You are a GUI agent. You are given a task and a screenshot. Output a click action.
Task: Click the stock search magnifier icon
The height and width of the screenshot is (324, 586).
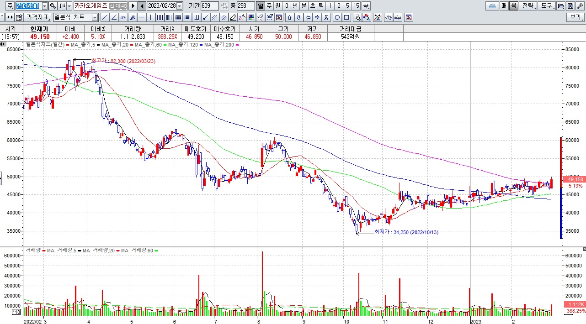coord(53,6)
